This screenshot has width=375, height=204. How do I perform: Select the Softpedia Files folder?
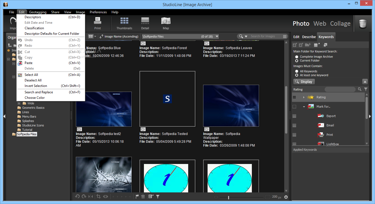27,134
